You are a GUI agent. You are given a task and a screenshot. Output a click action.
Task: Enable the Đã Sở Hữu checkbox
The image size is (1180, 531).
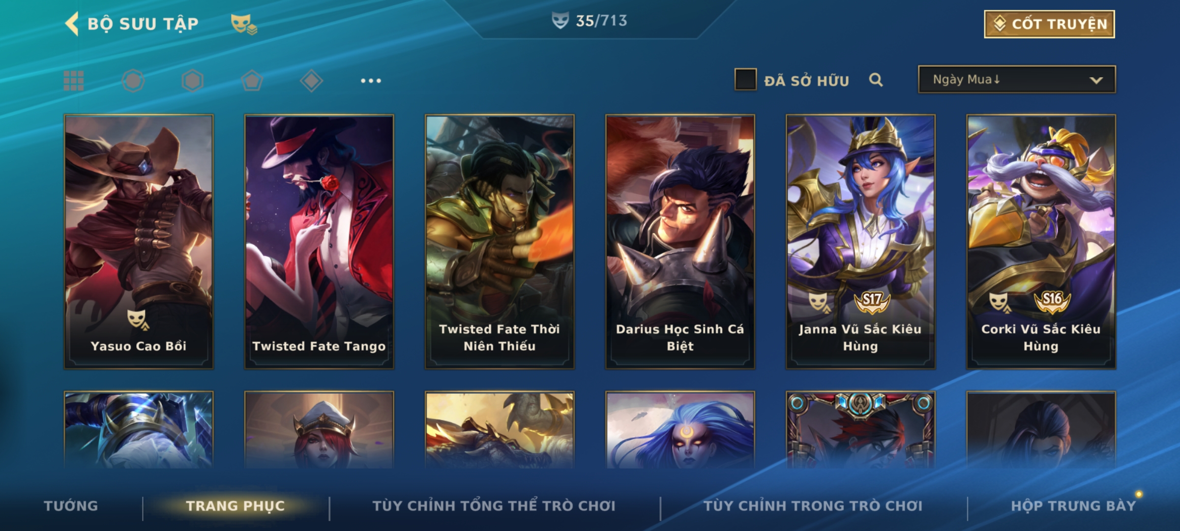coord(745,80)
